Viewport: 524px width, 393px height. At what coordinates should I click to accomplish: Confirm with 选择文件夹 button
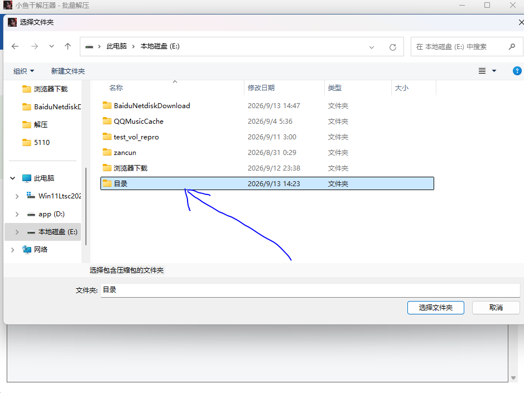tap(435, 308)
